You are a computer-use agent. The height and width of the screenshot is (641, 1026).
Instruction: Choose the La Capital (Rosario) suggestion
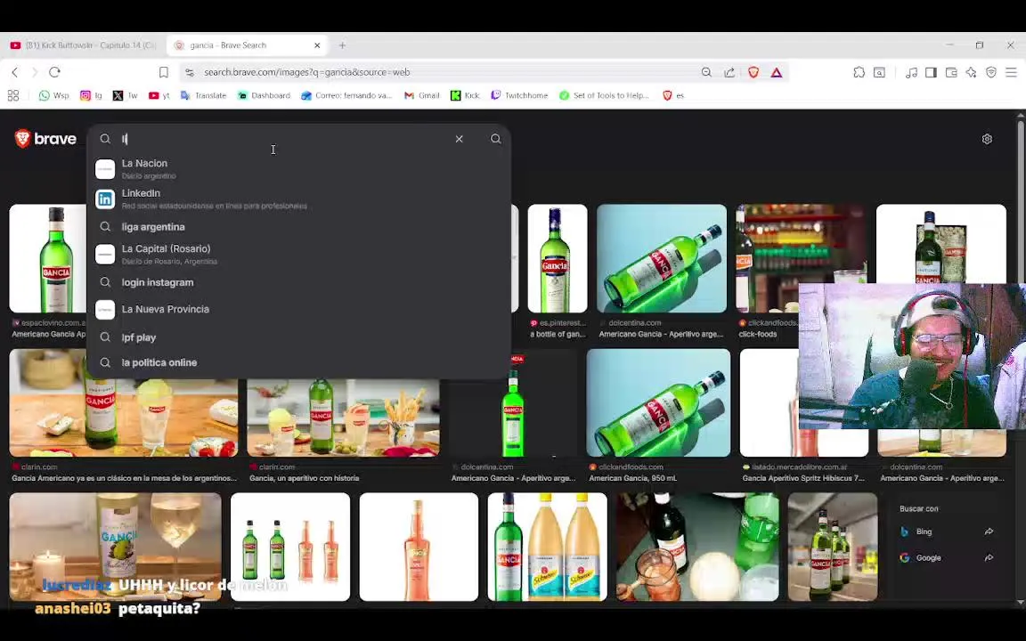[299, 255]
